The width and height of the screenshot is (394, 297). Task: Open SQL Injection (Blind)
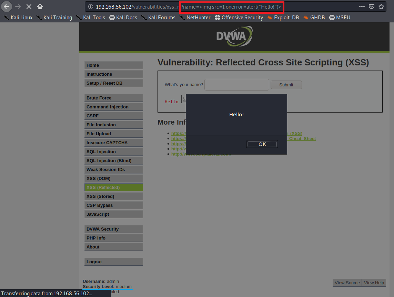(113, 161)
